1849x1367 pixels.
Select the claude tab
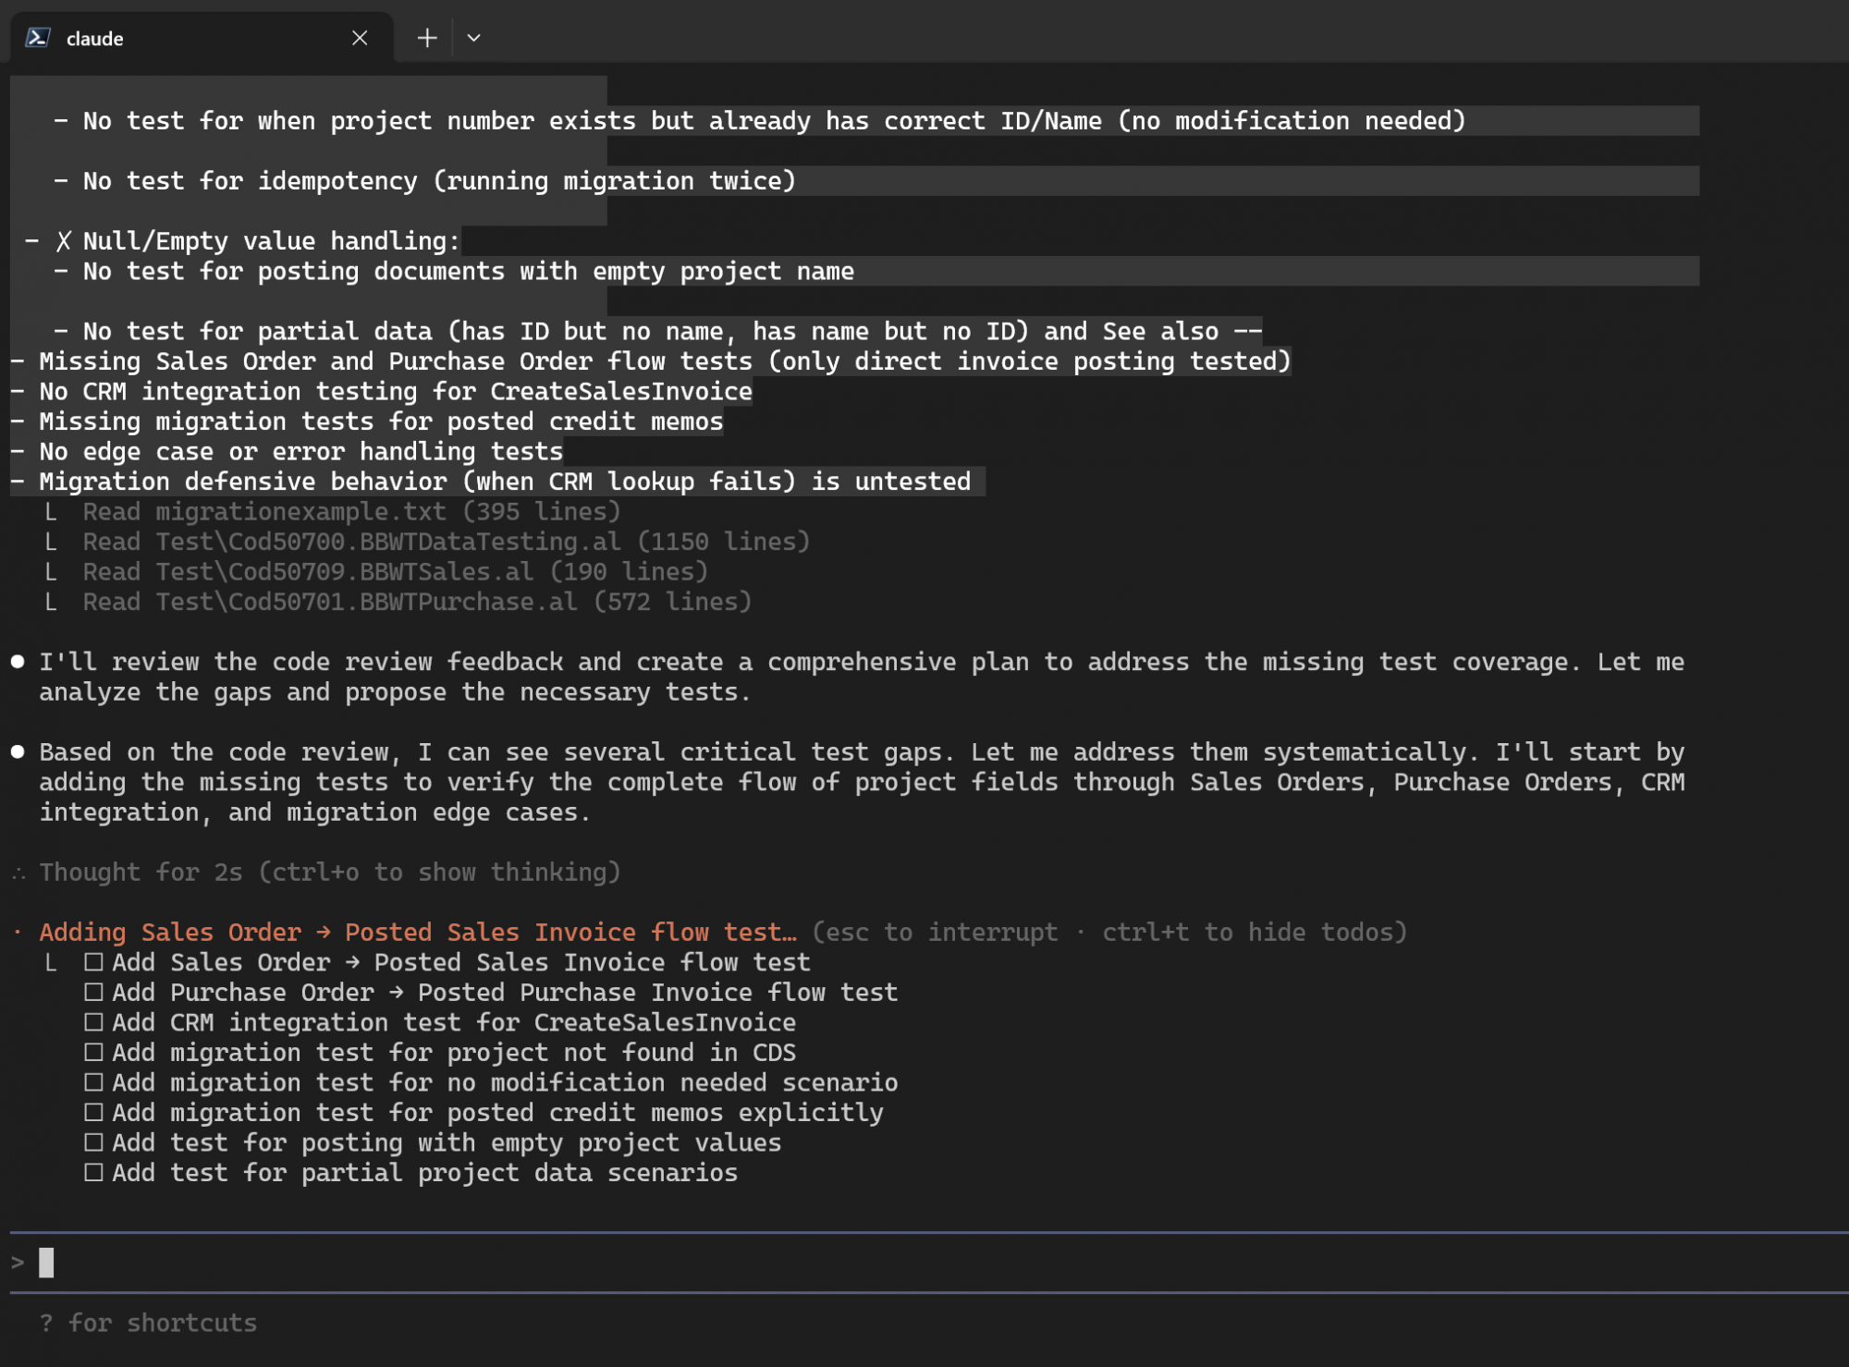pos(185,38)
